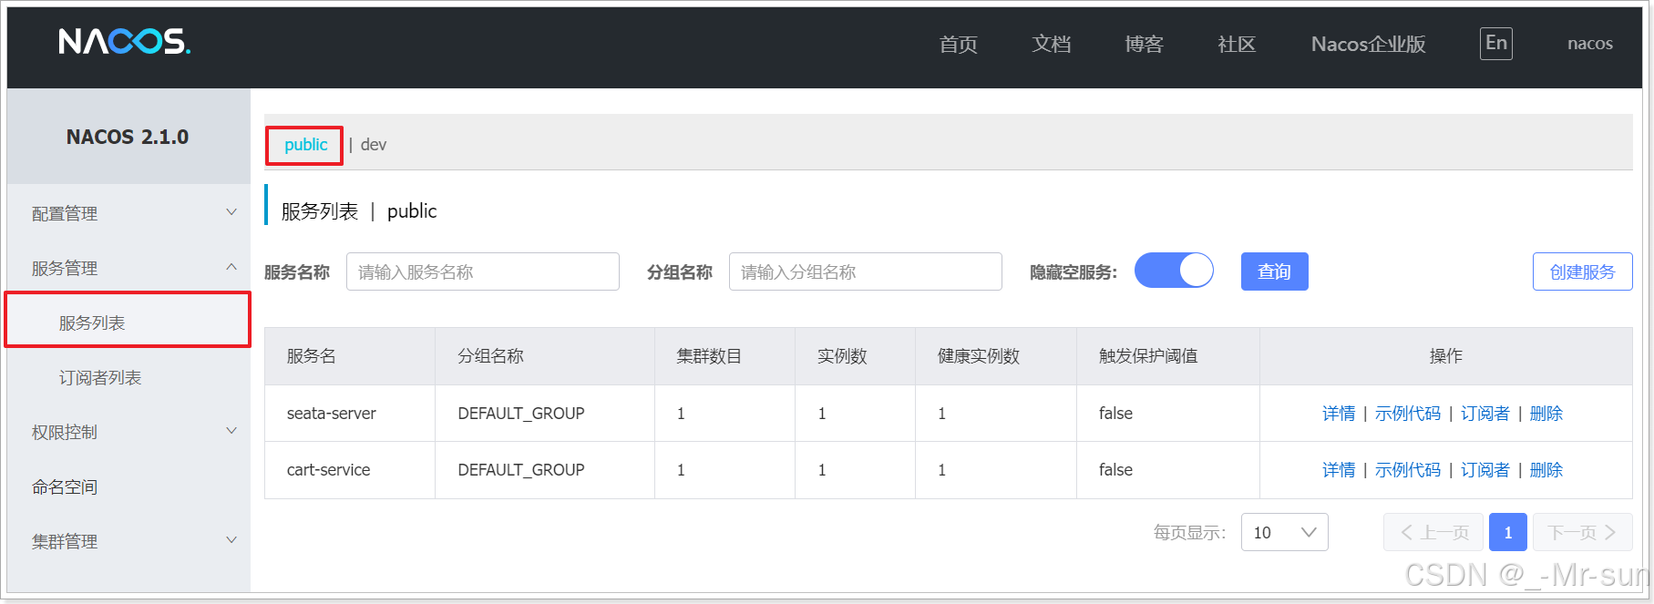Focus the 服务名称 input field
Image resolution: width=1654 pixels, height=604 pixels.
click(x=483, y=271)
